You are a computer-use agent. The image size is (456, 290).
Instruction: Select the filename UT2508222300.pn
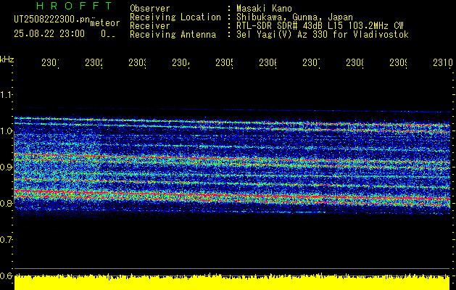51,19
